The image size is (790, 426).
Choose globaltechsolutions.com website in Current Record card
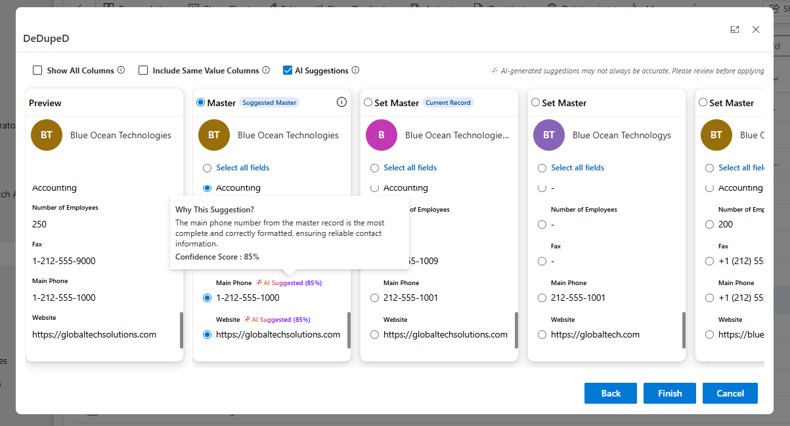coord(375,334)
